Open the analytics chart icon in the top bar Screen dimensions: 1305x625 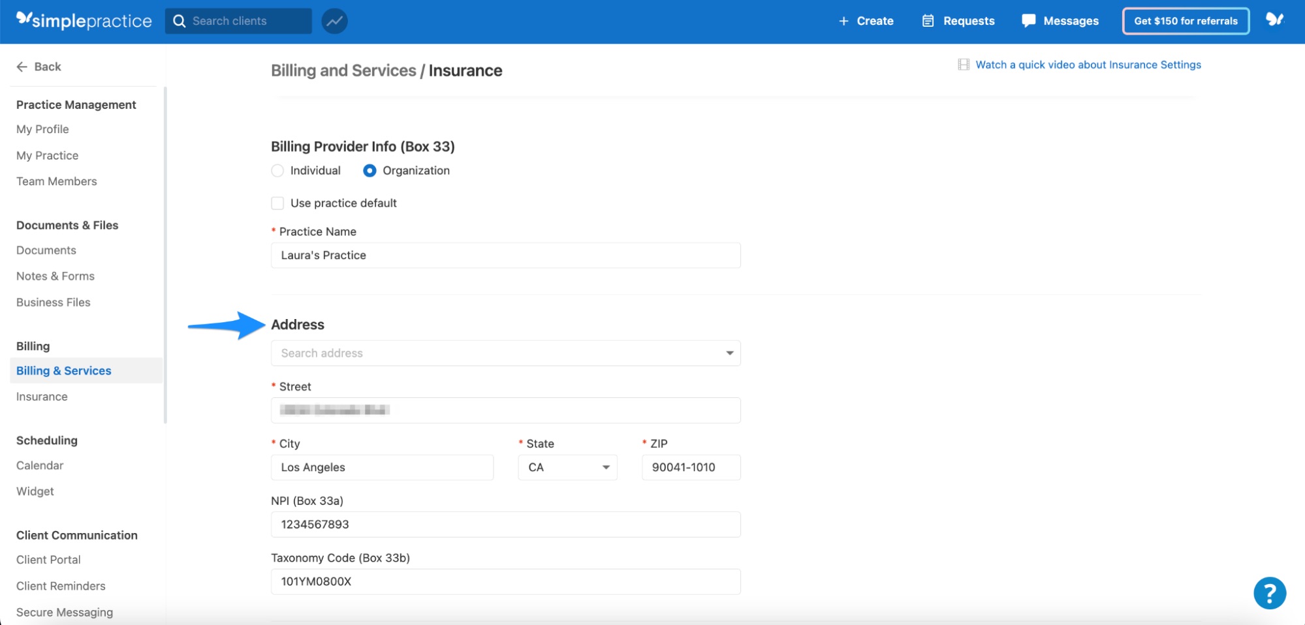pyautogui.click(x=334, y=20)
